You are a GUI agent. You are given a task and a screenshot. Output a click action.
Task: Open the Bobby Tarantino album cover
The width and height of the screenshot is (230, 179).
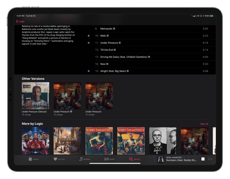[x=99, y=141]
